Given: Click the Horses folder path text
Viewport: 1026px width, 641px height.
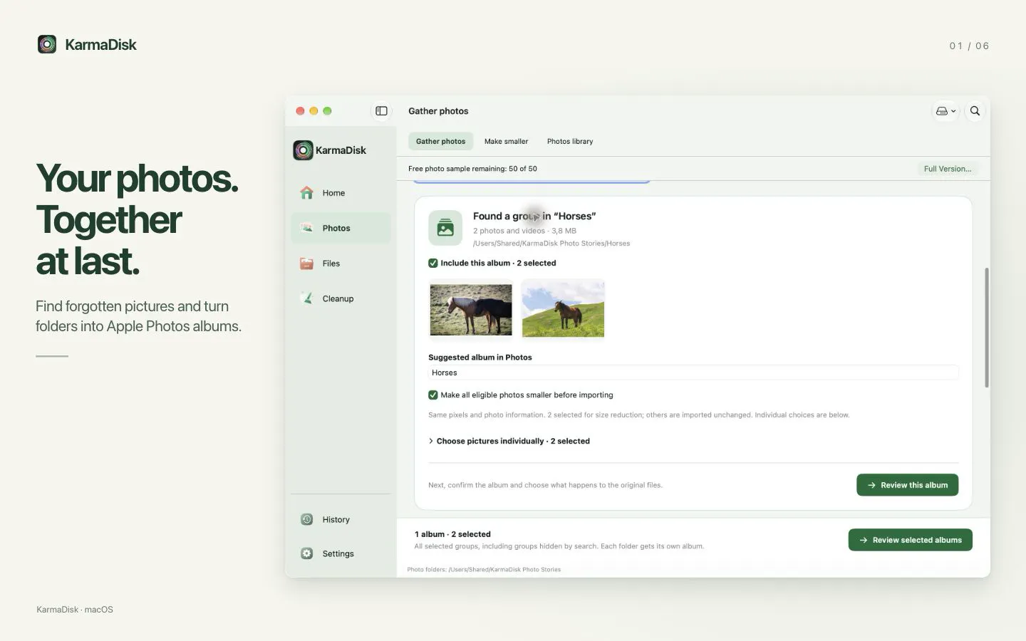Looking at the screenshot, I should pyautogui.click(x=551, y=244).
